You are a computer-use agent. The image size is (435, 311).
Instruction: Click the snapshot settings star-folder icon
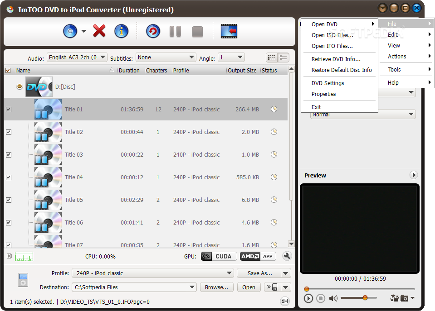(x=394, y=298)
